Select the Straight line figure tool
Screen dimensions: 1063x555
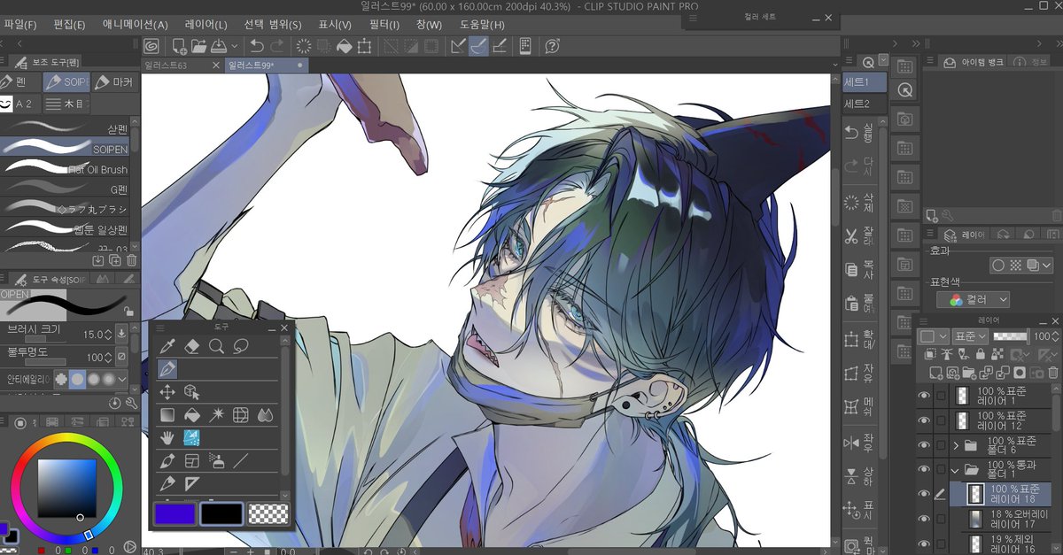tap(240, 460)
